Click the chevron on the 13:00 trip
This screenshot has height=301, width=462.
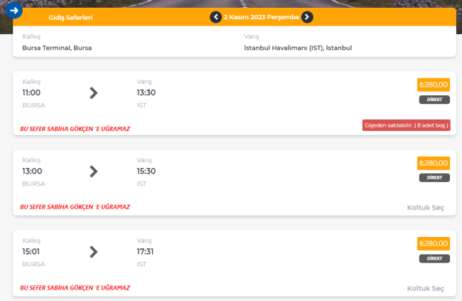point(93,171)
